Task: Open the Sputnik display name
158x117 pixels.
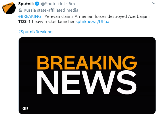Action: point(26,4)
